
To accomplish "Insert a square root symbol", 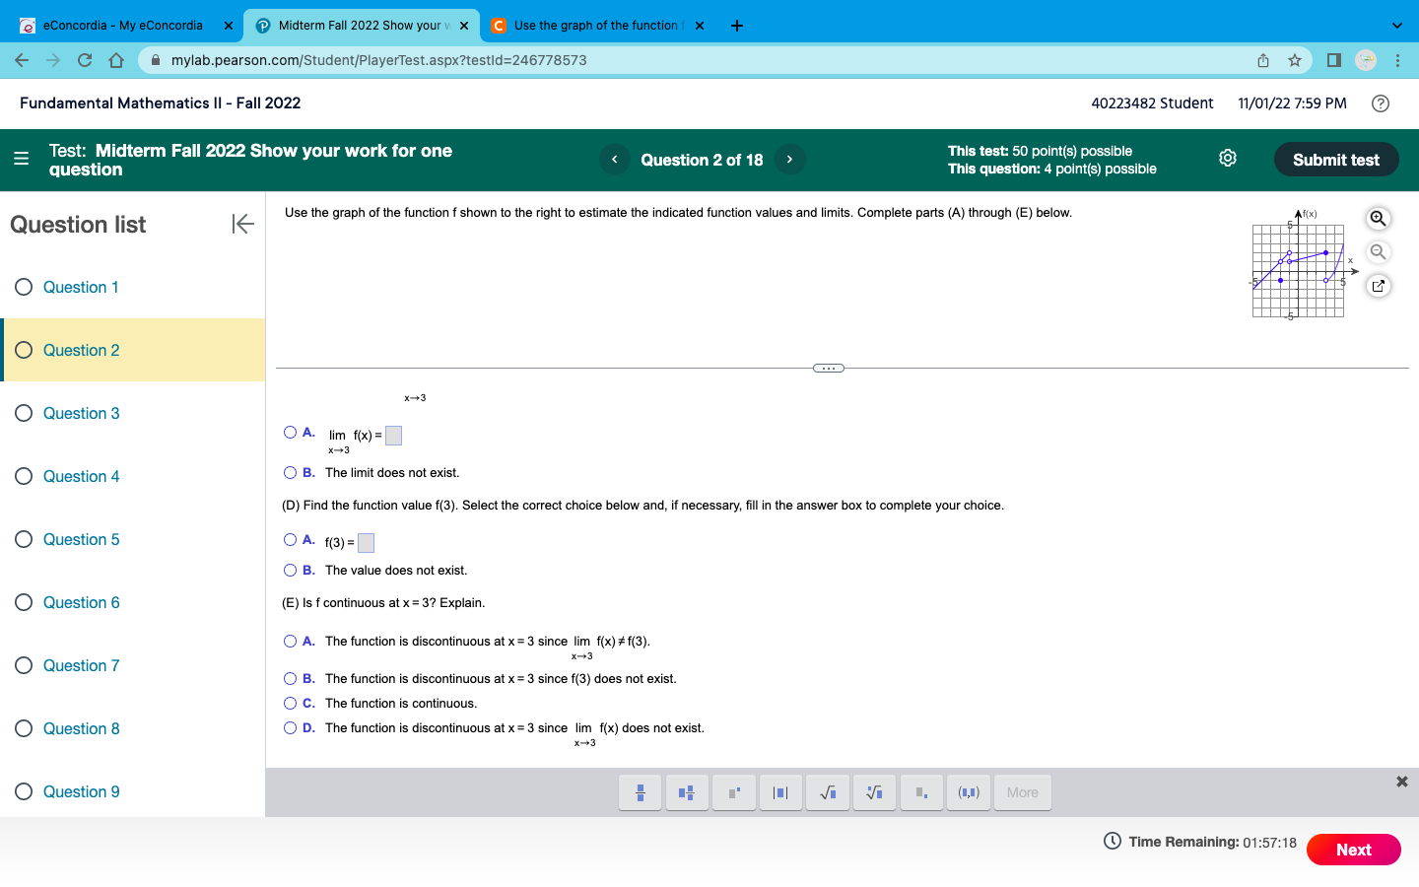I will [x=827, y=791].
